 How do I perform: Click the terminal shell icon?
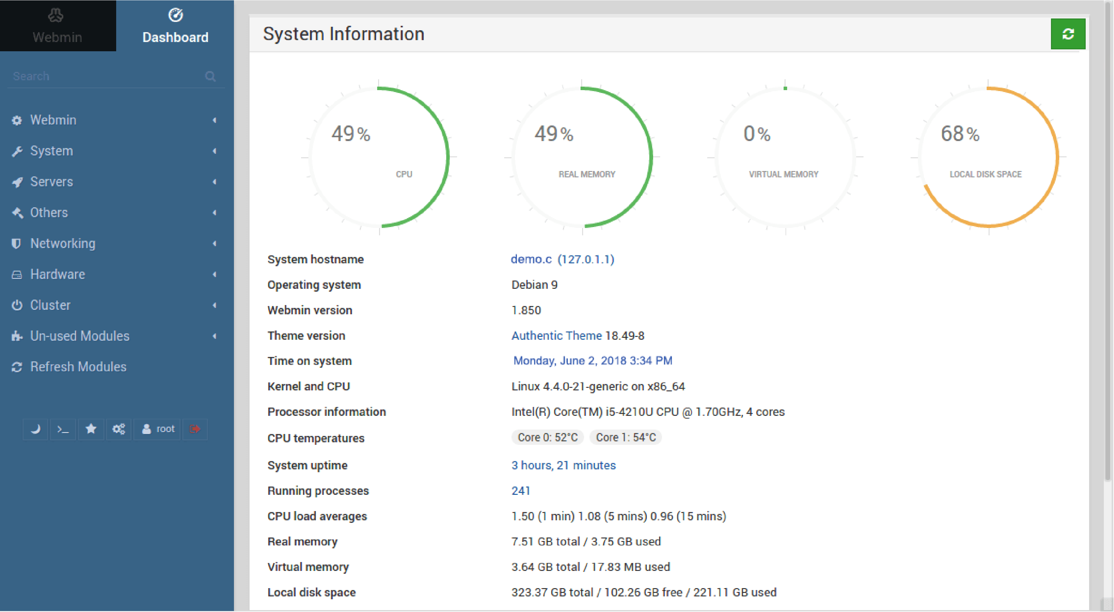[62, 429]
